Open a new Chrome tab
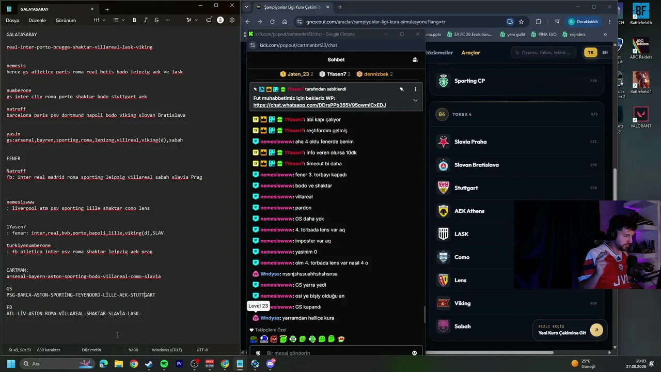This screenshot has height=372, width=661. (x=340, y=7)
